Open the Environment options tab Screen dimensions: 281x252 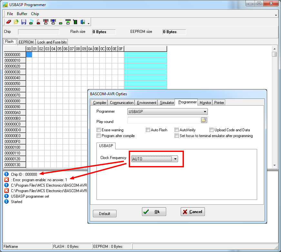(x=146, y=103)
